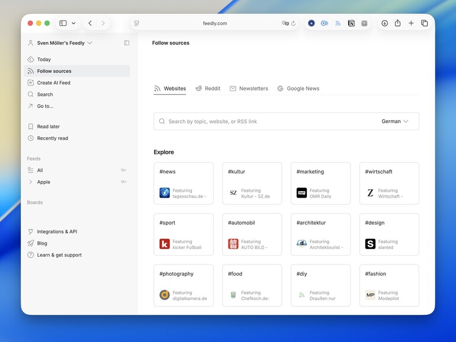This screenshot has height=342, width=456.
Task: Open All feeds in the sidebar
Action: point(77,170)
